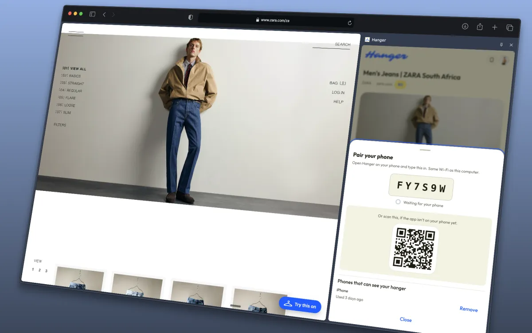Open the profile avatar in Hanger
532x333 pixels.
(505, 61)
